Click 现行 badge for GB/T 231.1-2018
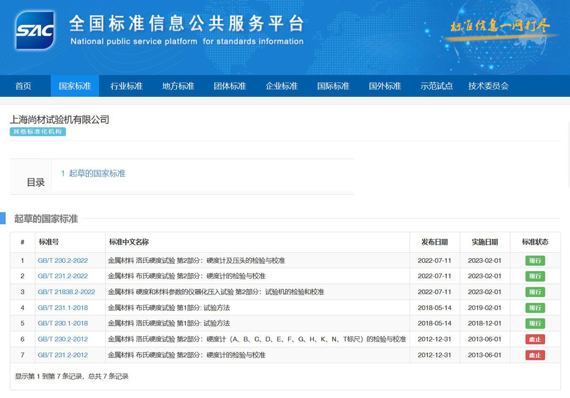The width and height of the screenshot is (570, 398). [x=535, y=308]
